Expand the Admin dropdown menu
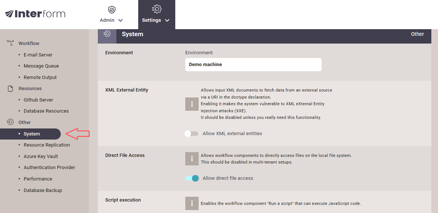 tap(120, 20)
